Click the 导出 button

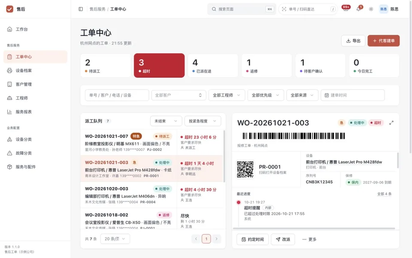(x=353, y=40)
